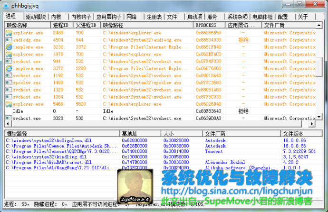Click the horizontal scrollbar left arrow
Image resolution: width=328 pixels, height=212 pixels.
8,124
